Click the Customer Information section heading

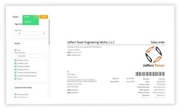pos(23,88)
